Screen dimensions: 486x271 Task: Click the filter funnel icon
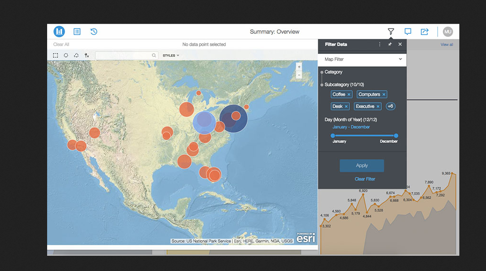[391, 31]
